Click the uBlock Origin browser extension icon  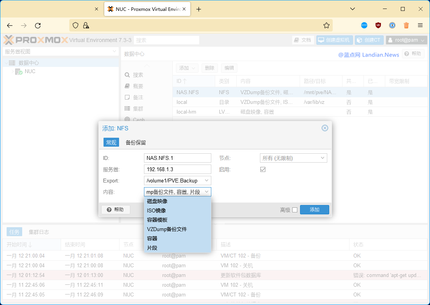coord(378,25)
